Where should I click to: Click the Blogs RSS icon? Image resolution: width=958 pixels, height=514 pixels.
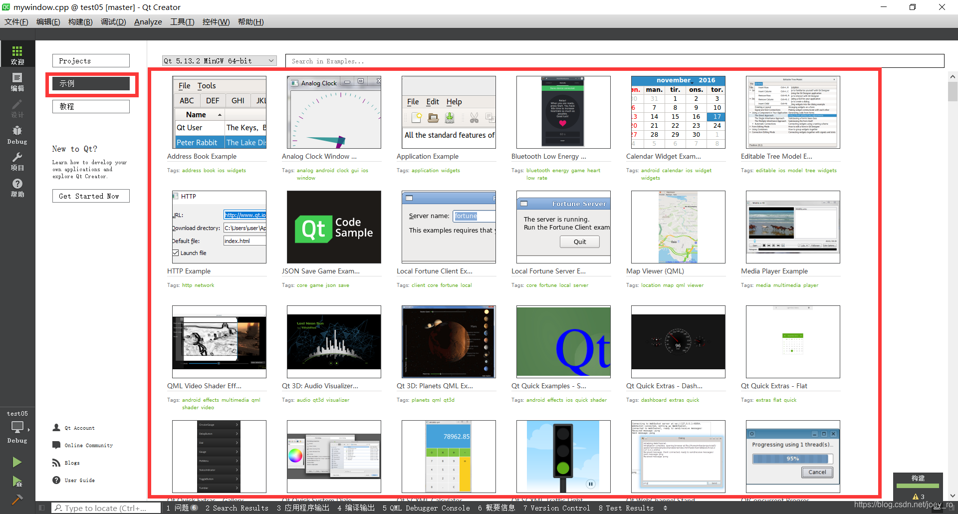56,463
